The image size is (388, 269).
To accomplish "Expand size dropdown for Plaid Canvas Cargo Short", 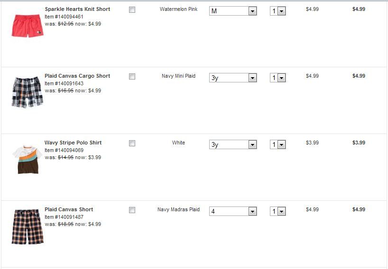I will tap(233, 78).
